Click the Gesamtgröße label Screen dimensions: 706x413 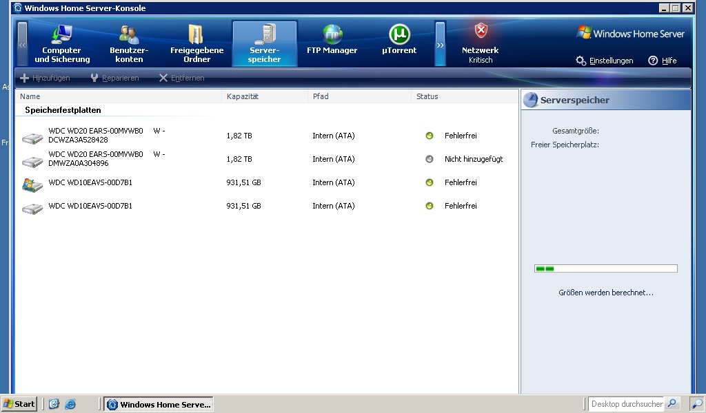(576, 131)
